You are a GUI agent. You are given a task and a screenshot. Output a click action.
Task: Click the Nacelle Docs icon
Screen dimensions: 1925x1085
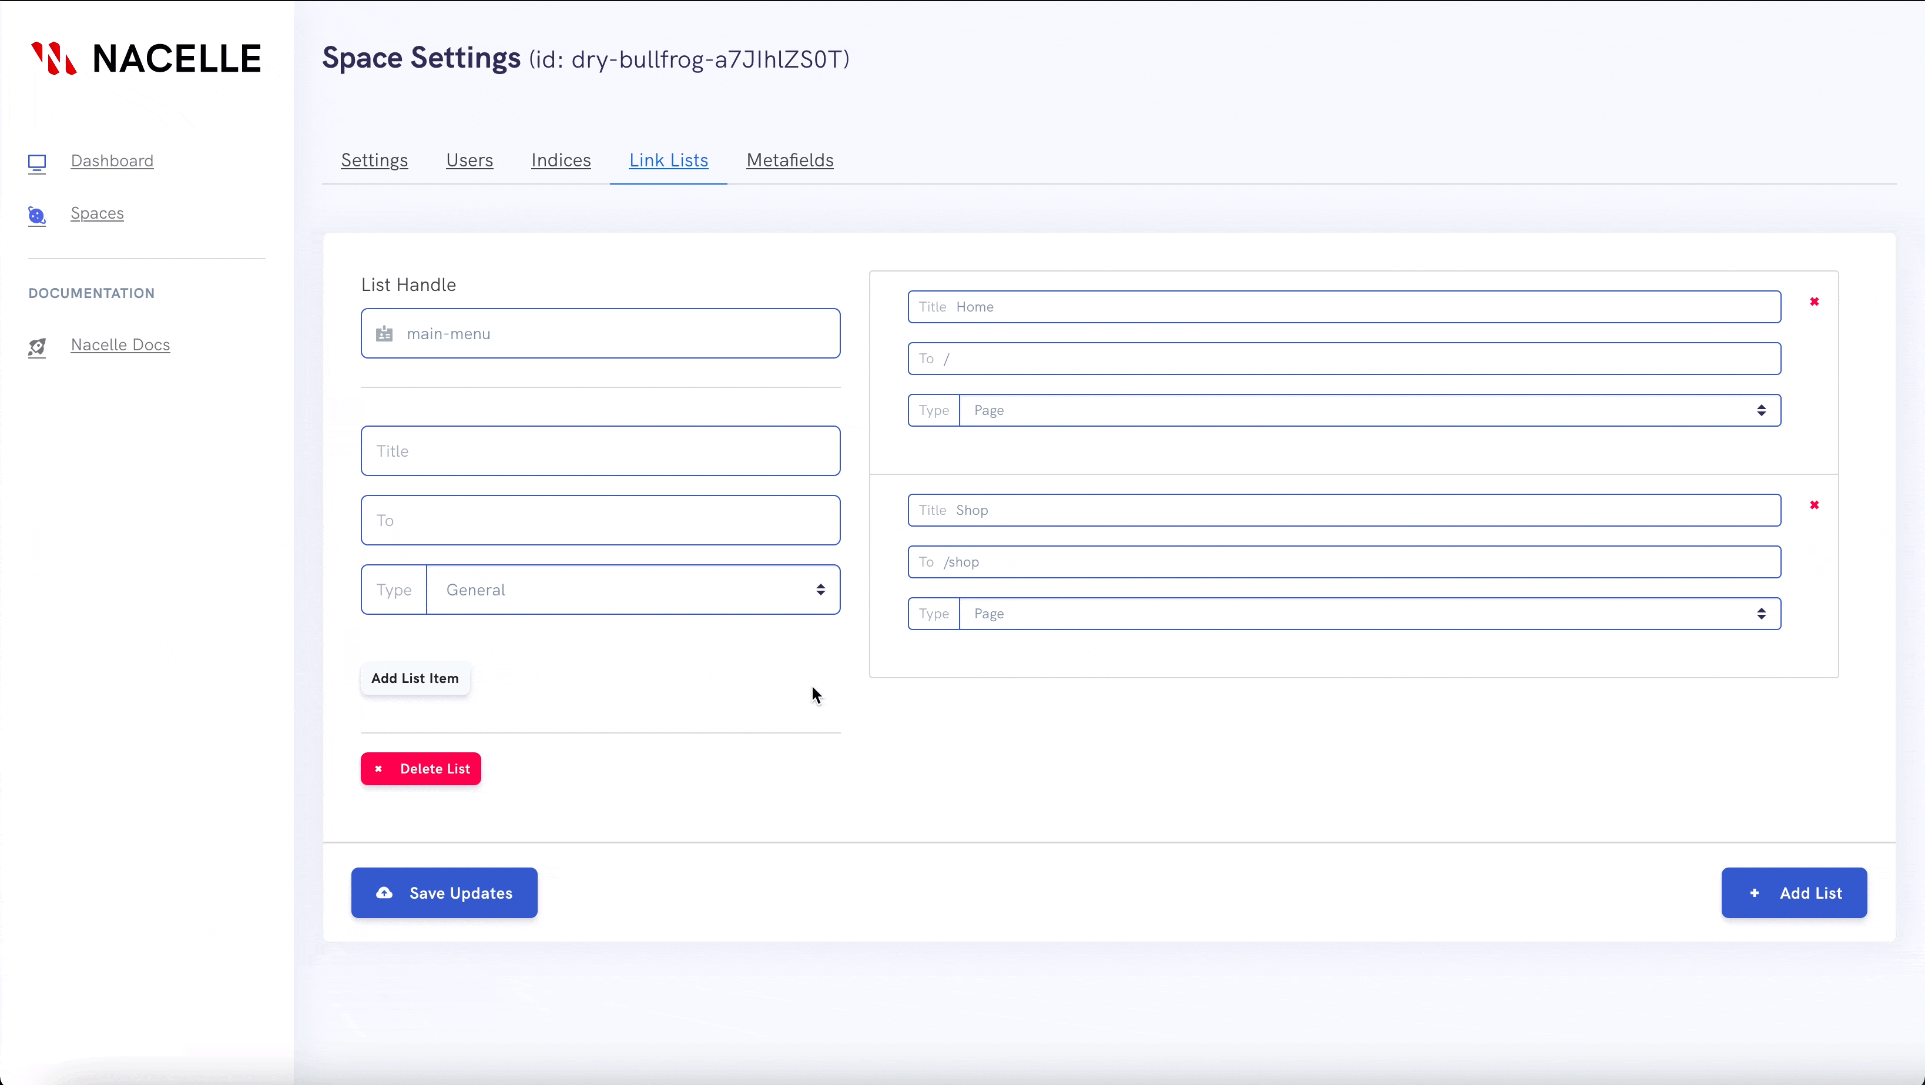tap(37, 346)
